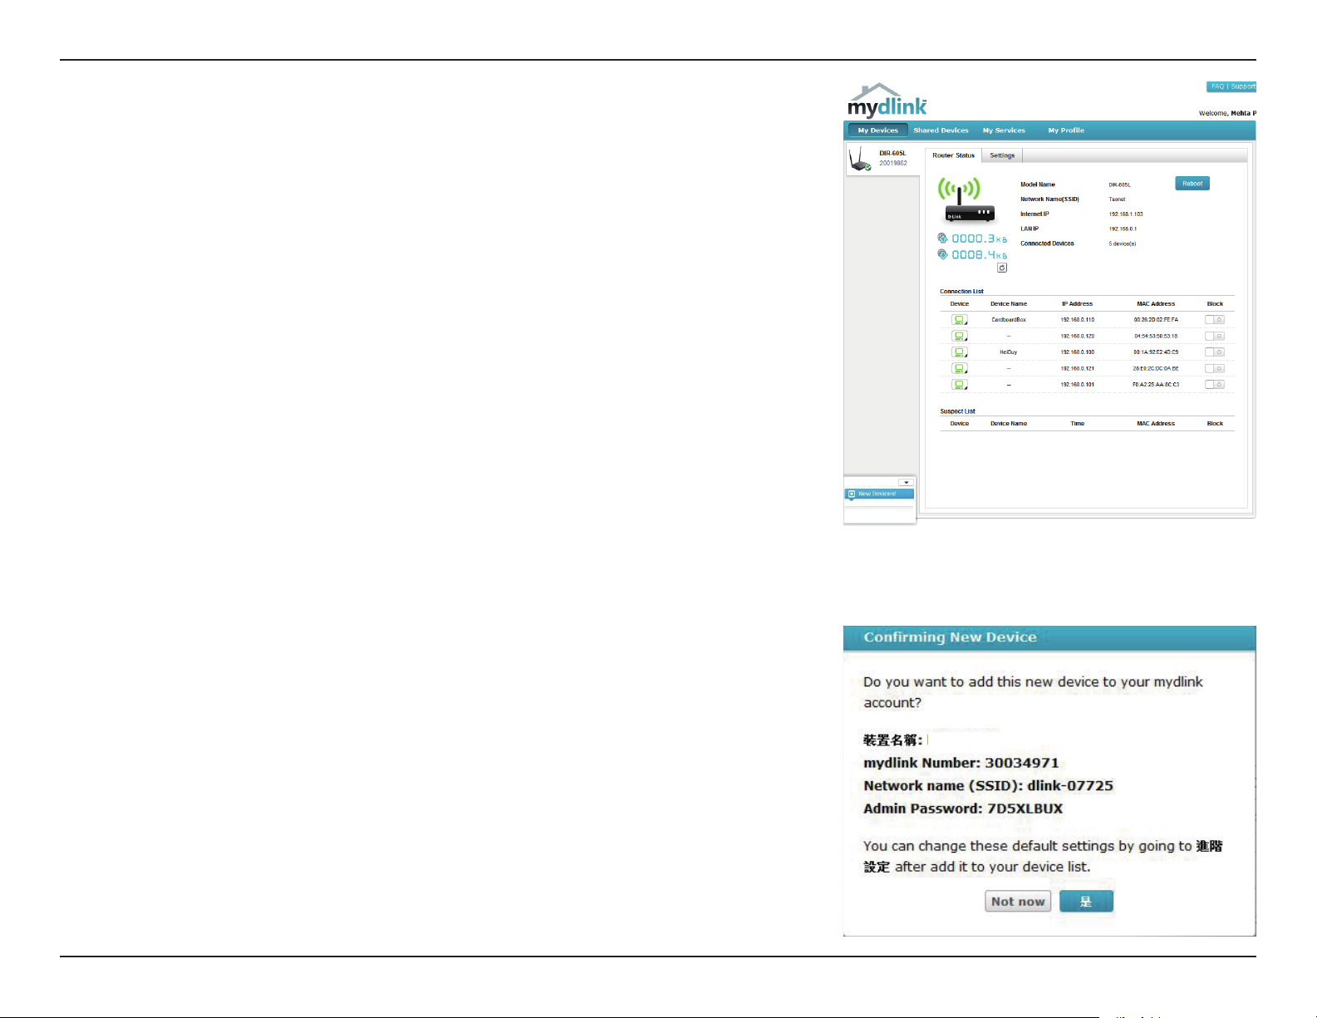
Task: Open the Shared Devices tab
Action: tap(941, 130)
